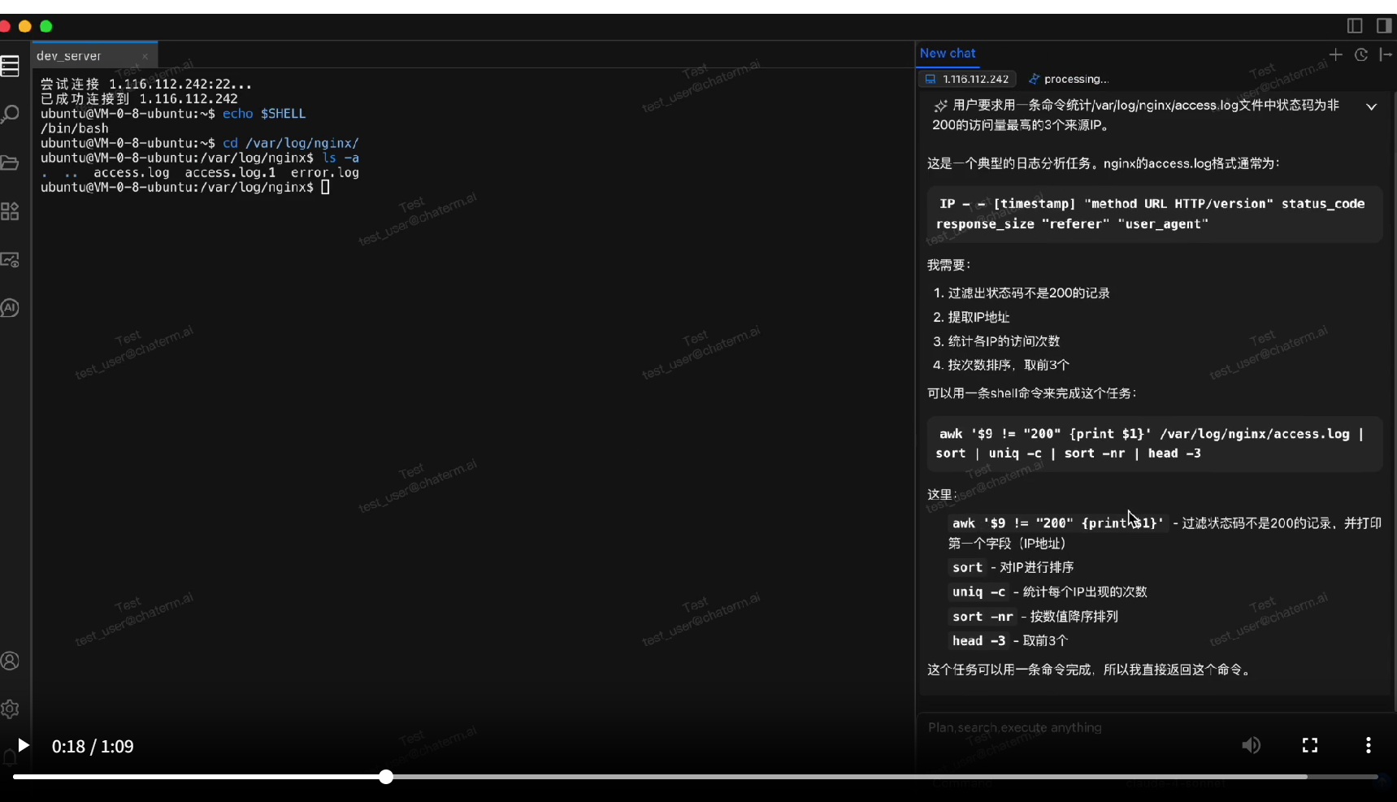Viewport: 1397px width, 802px height.
Task: Collapse the chat panel with arrow-bar icon
Action: [1386, 54]
